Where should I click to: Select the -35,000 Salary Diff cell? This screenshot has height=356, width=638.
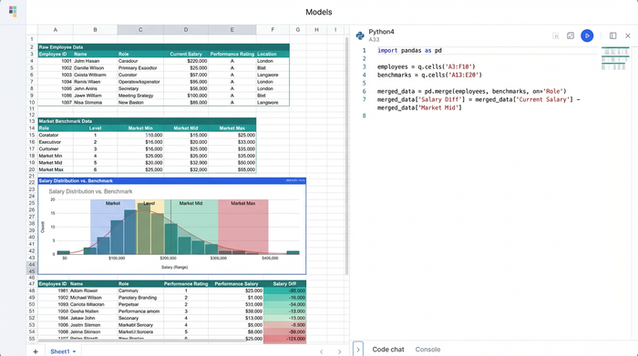coord(284,290)
